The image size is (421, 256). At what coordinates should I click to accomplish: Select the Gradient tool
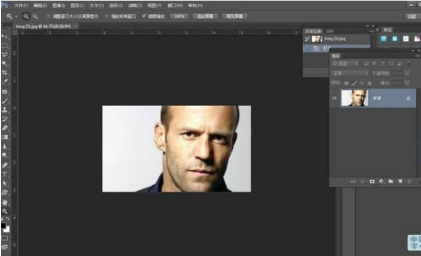5,137
